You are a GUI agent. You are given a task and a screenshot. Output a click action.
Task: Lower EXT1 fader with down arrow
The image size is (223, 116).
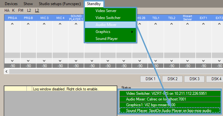pos(204,61)
